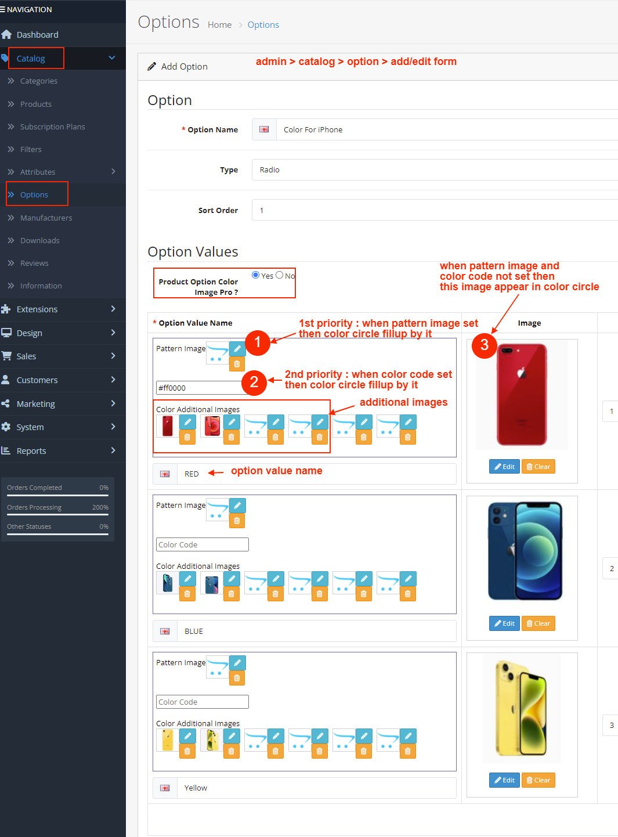Click pencil icon for second Yellow additional image
The height and width of the screenshot is (837, 618).
tap(231, 736)
